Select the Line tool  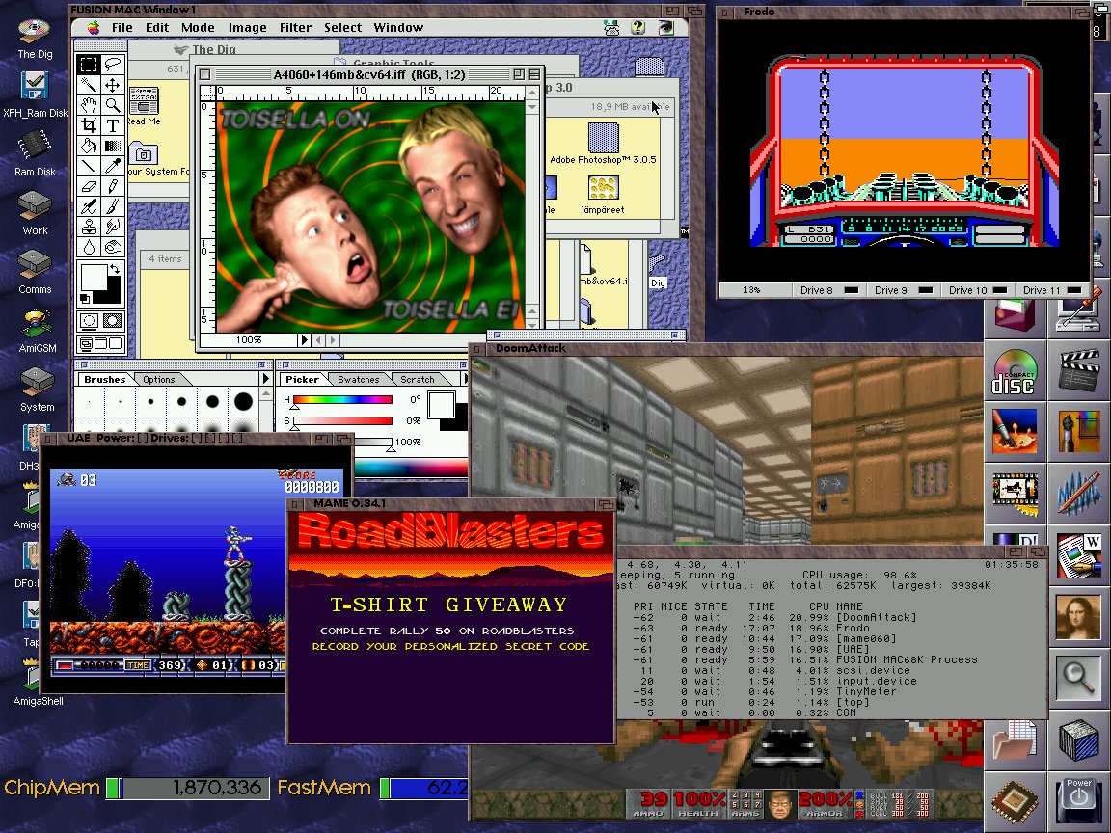tap(89, 167)
